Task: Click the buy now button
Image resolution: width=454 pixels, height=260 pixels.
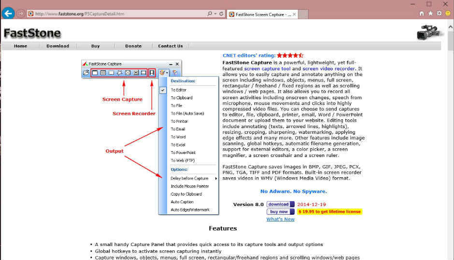Action: (x=280, y=211)
